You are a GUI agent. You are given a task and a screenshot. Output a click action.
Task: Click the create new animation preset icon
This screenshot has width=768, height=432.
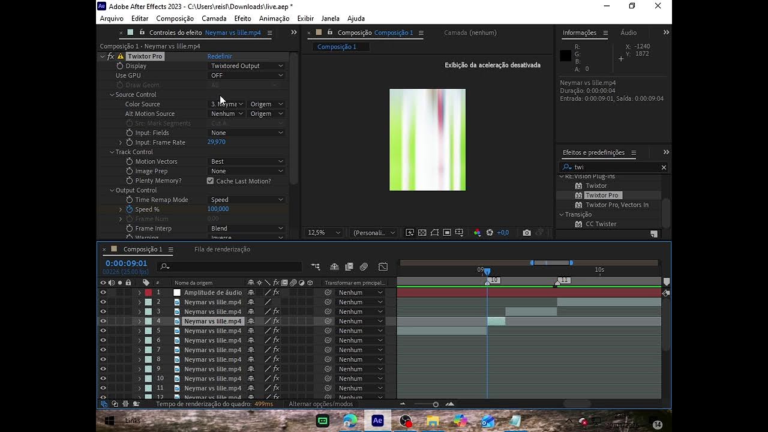click(654, 234)
